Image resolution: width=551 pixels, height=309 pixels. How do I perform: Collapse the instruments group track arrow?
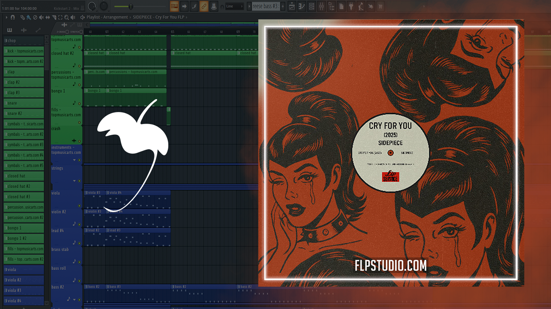pyautogui.click(x=74, y=160)
